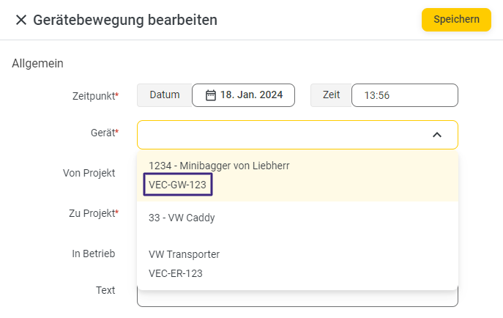Click the Von Projekt label
This screenshot has width=503, height=318.
point(89,173)
